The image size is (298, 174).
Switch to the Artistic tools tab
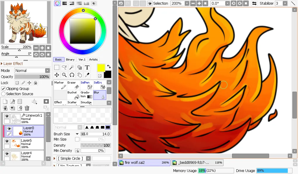(x=93, y=60)
